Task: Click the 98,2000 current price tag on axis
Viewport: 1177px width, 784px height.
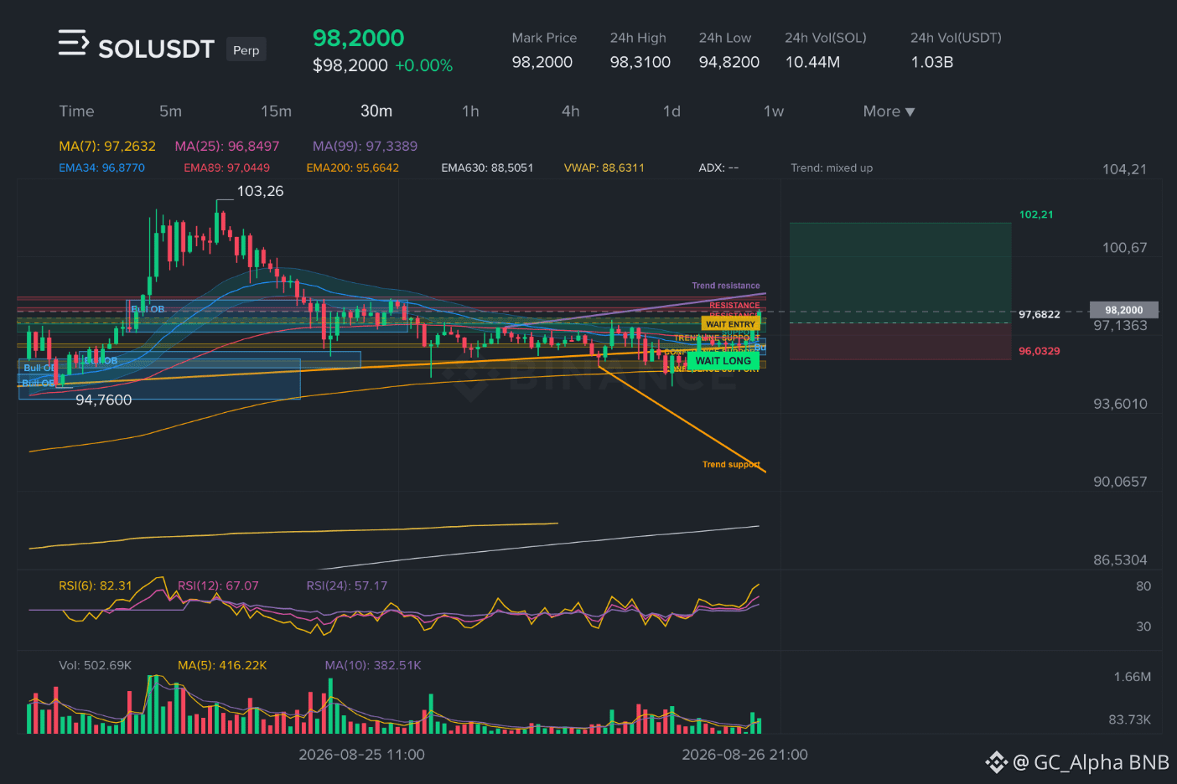Action: pyautogui.click(x=1124, y=310)
